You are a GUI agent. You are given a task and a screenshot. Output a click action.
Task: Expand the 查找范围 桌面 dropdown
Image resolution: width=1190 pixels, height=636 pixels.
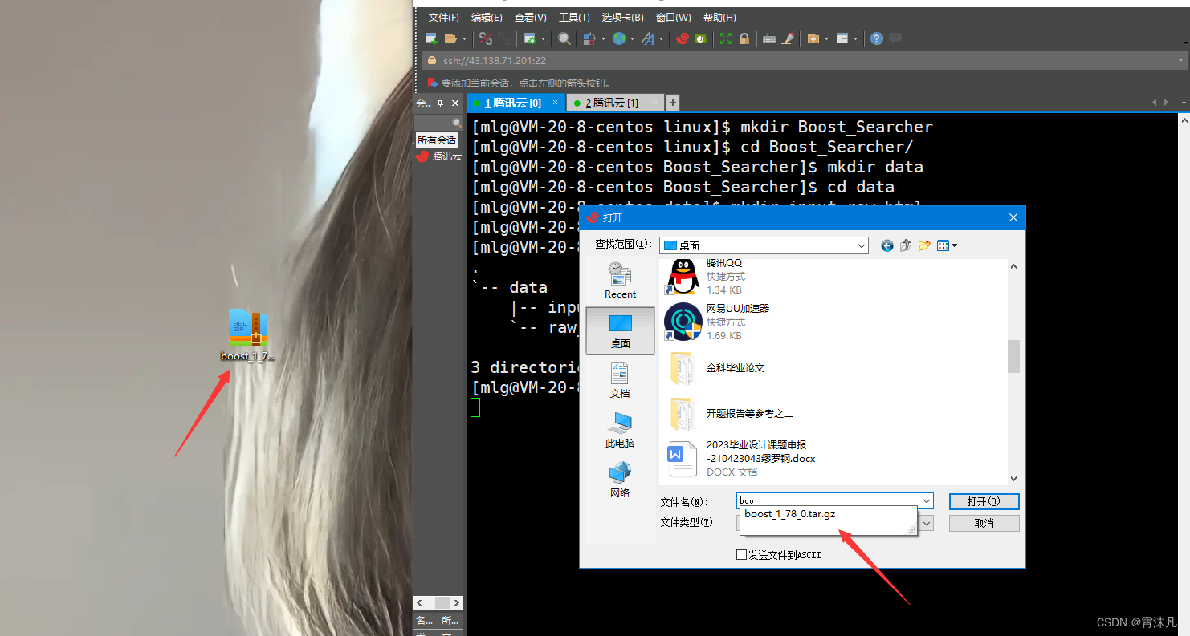tap(862, 245)
